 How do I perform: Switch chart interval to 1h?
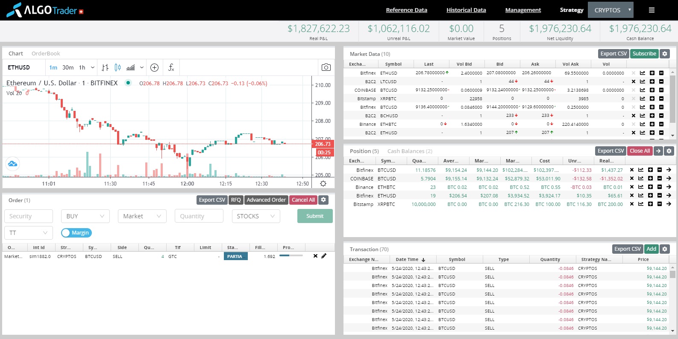click(x=82, y=67)
